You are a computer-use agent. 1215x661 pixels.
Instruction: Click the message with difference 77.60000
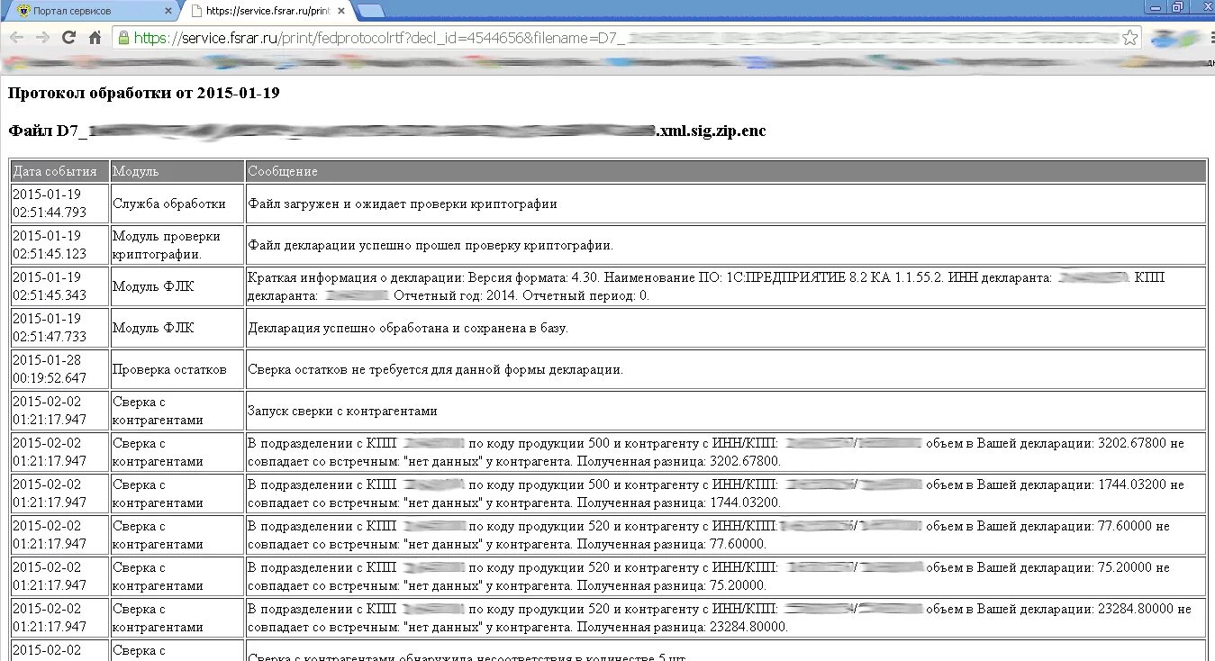coord(726,535)
